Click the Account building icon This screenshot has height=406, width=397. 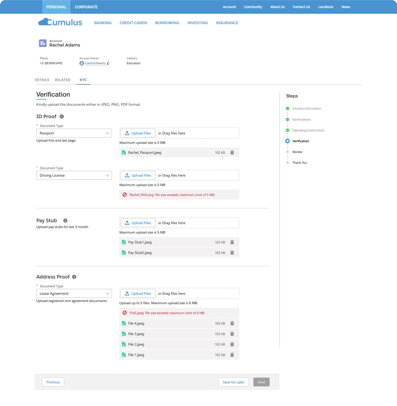[43, 43]
